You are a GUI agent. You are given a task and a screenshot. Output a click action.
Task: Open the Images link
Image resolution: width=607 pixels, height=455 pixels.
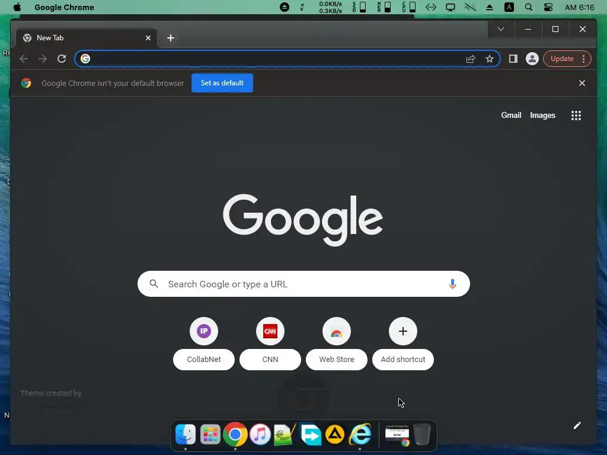(x=542, y=116)
